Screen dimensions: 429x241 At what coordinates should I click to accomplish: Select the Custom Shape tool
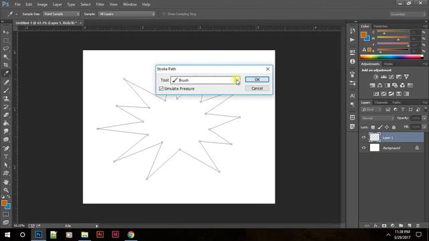pos(6,173)
